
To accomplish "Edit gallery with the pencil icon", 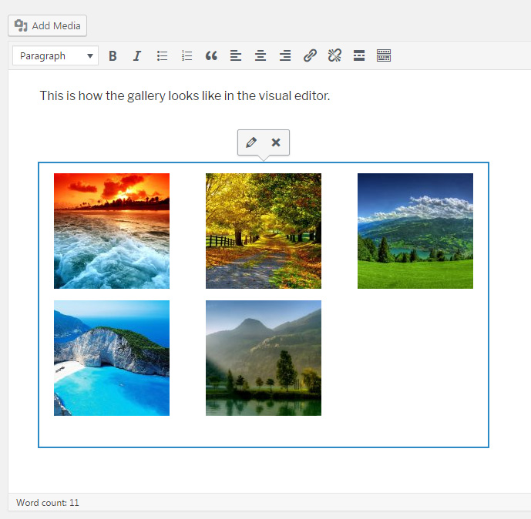I will [x=251, y=142].
